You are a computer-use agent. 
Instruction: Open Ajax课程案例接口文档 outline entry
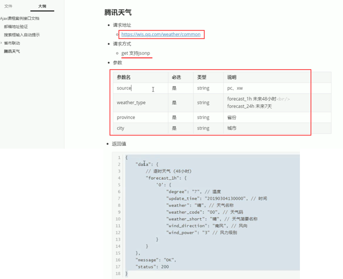(x=20, y=18)
